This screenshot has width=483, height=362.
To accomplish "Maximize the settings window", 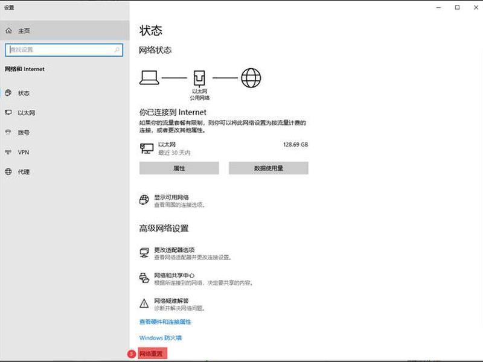I will (x=457, y=7).
